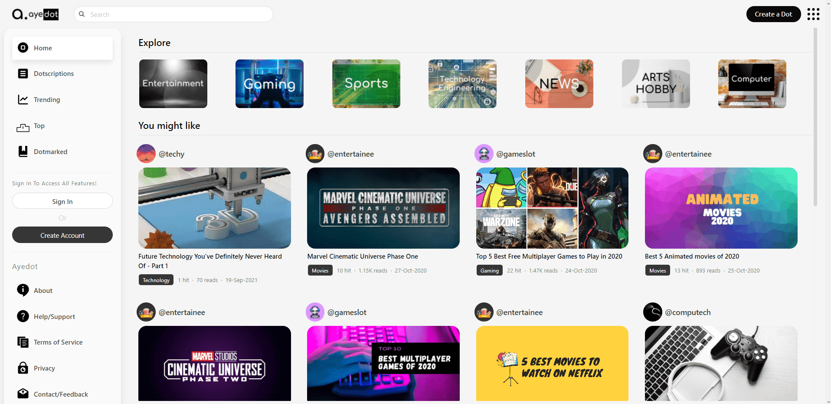Open the Cinematic Universe Phase Two thumbnail
The width and height of the screenshot is (831, 404).
215,364
